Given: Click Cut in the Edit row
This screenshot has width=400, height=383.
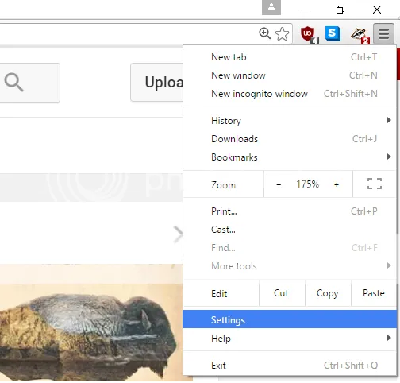Looking at the screenshot, I should [x=282, y=293].
